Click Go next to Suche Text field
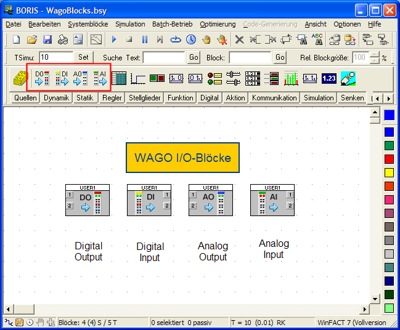The image size is (400, 330). 194,57
